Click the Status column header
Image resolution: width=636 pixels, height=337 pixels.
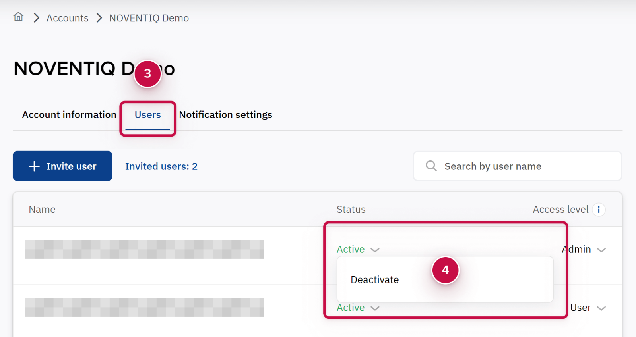pyautogui.click(x=351, y=210)
